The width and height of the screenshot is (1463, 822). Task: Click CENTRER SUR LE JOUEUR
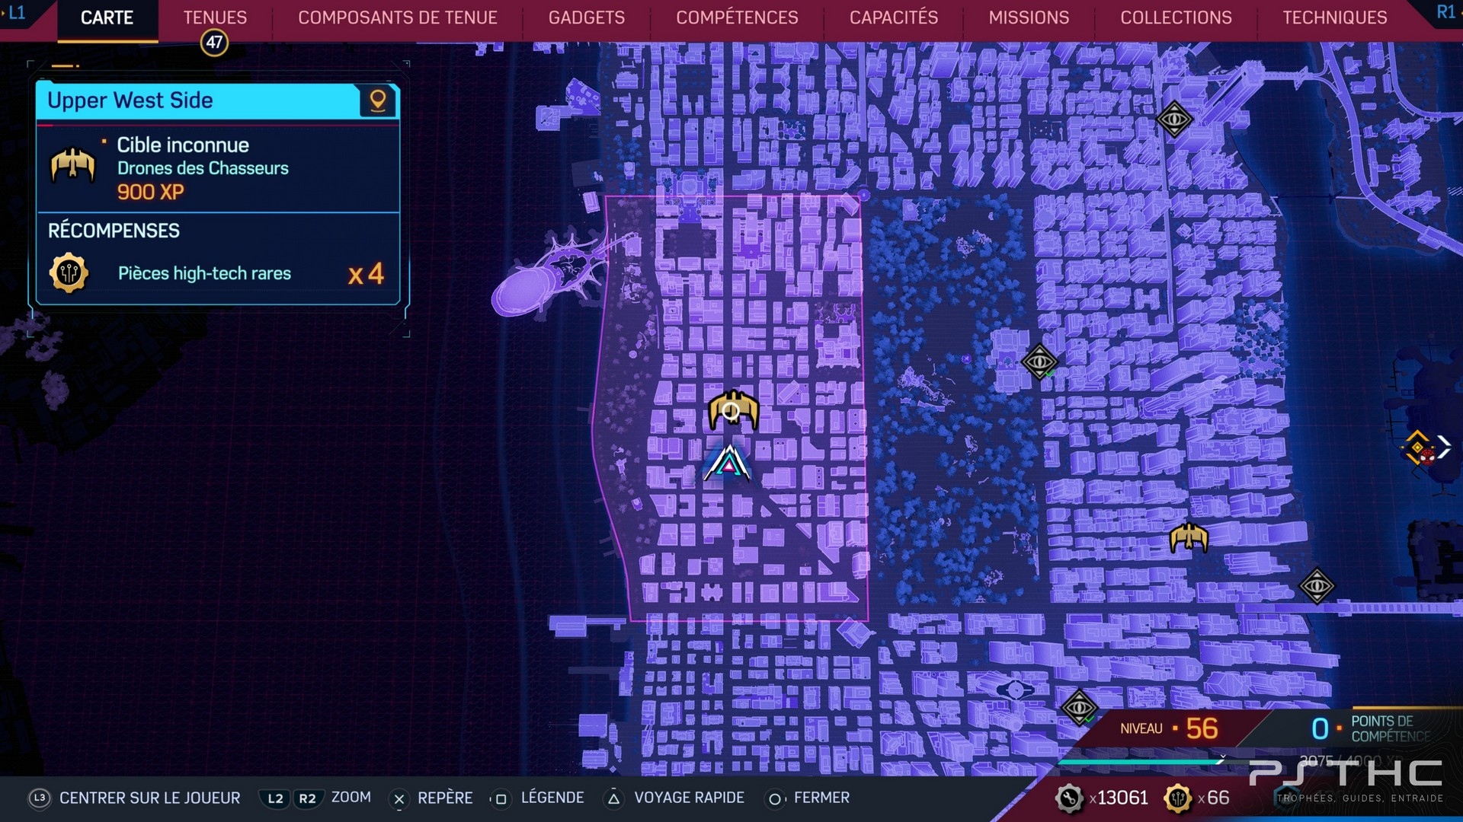(150, 798)
